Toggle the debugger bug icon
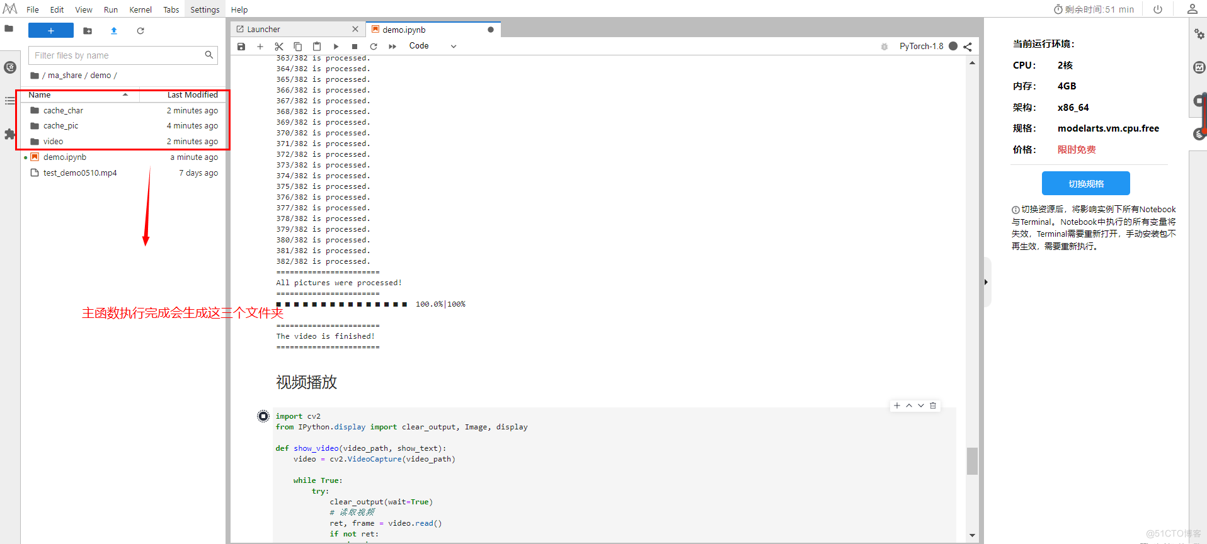The image size is (1207, 544). (884, 47)
